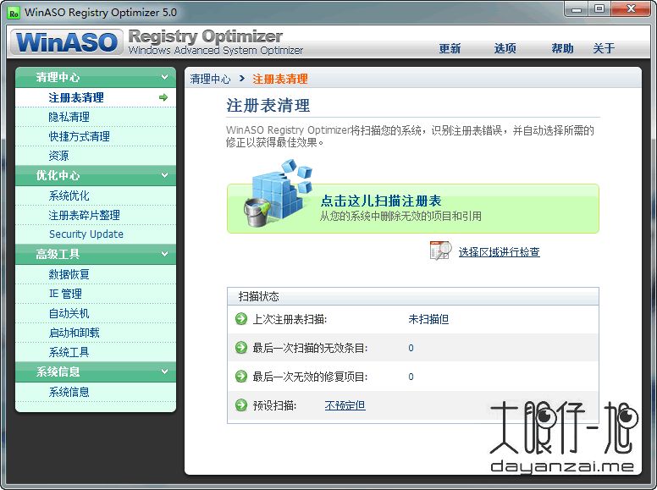Screen dimensions: 657x490
Task: Click green arrow next to 注册表清理 sidebar item
Action: point(163,97)
